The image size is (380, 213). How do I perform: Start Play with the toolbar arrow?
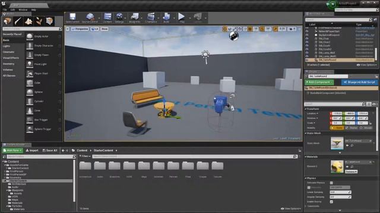click(181, 17)
